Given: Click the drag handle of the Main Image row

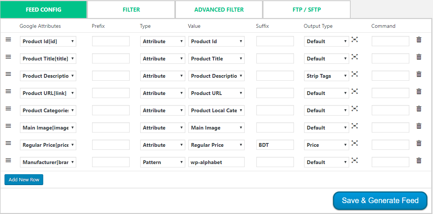Looking at the screenshot, I should 9,126.
